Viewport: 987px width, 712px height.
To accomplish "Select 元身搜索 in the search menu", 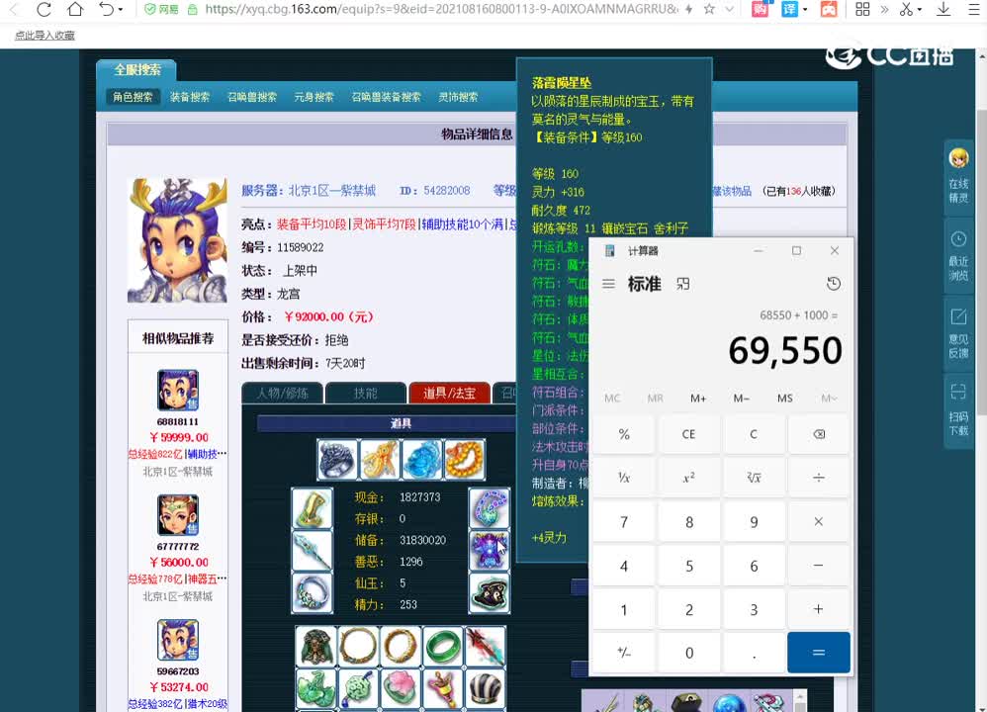I will tap(314, 97).
